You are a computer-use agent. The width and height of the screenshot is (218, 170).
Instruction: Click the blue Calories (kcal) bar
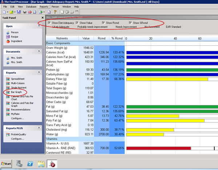(x=171, y=52)
